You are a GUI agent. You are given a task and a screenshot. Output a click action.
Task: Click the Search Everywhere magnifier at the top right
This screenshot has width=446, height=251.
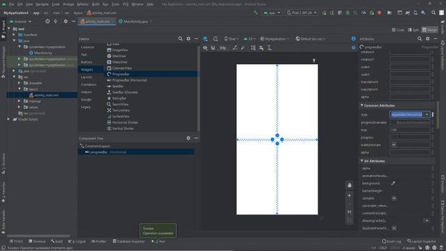coord(433,13)
